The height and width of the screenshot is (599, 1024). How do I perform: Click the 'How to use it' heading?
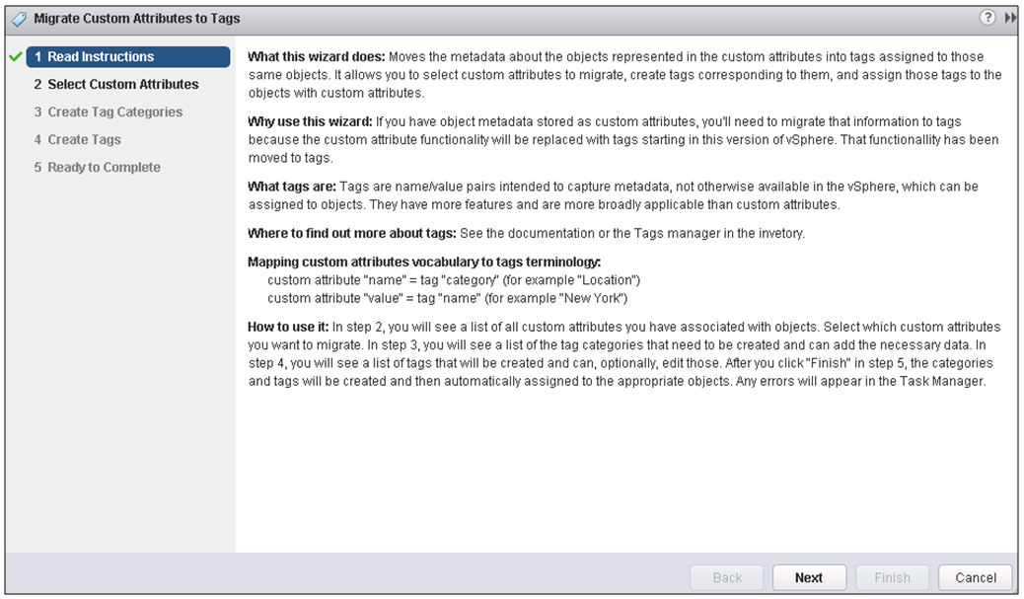(x=288, y=327)
